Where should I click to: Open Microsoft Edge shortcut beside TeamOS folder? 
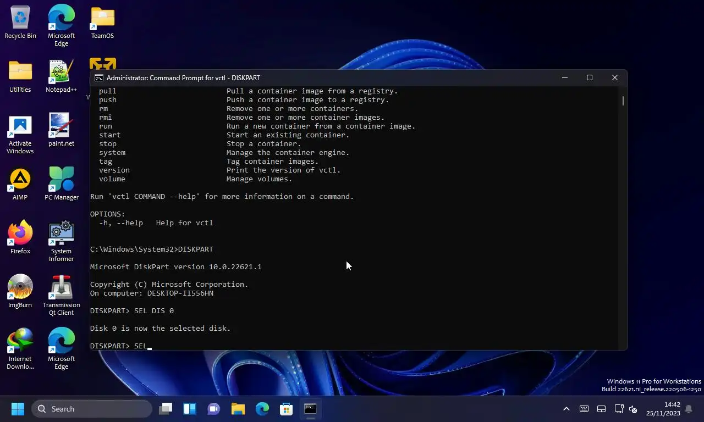tap(61, 26)
